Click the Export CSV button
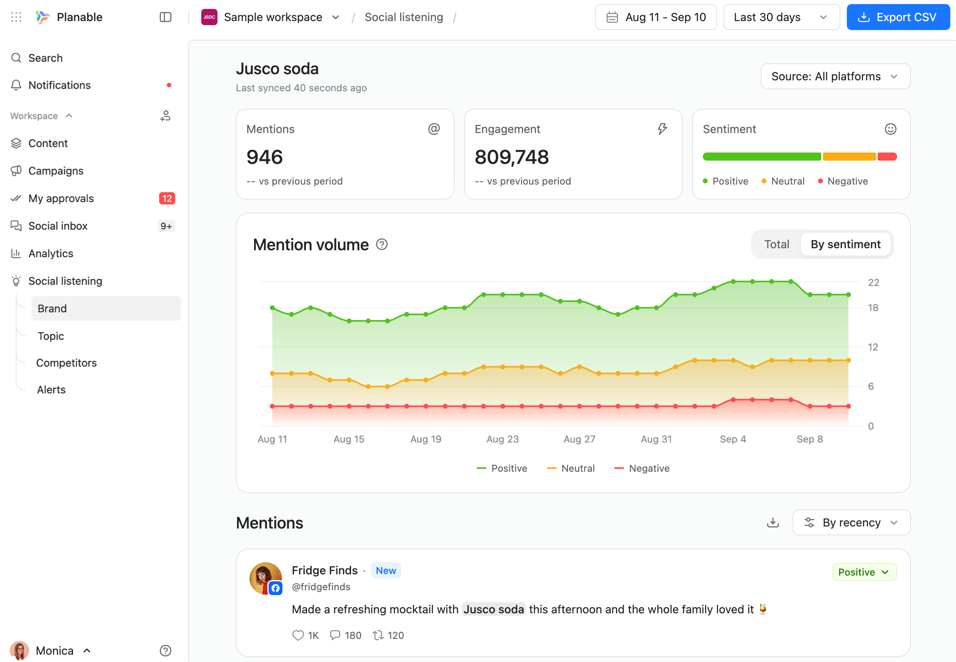 (898, 17)
